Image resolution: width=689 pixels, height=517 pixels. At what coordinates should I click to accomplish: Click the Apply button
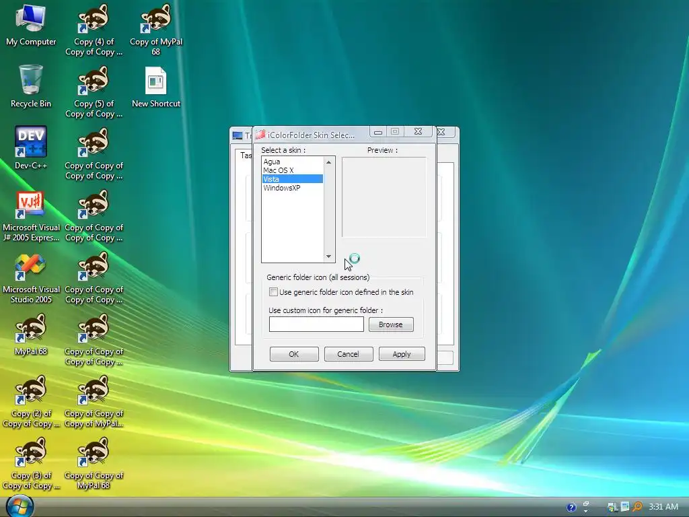(x=402, y=354)
